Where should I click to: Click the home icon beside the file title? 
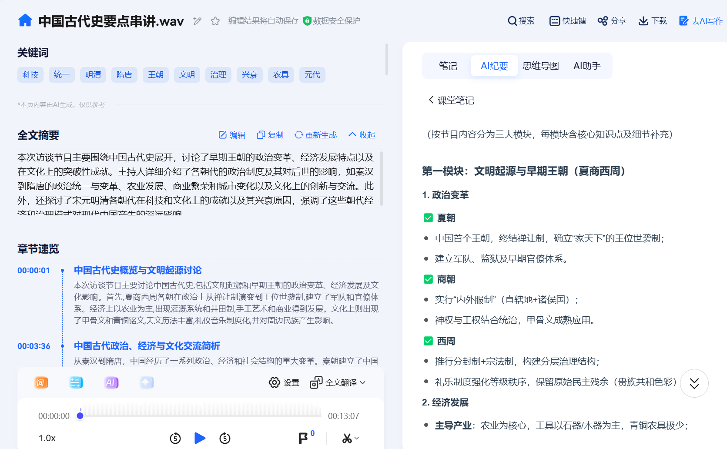click(25, 20)
